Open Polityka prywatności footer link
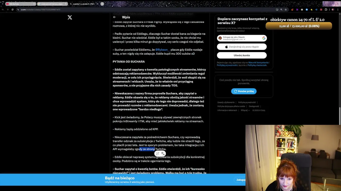The image size is (341, 191). pos(247,102)
